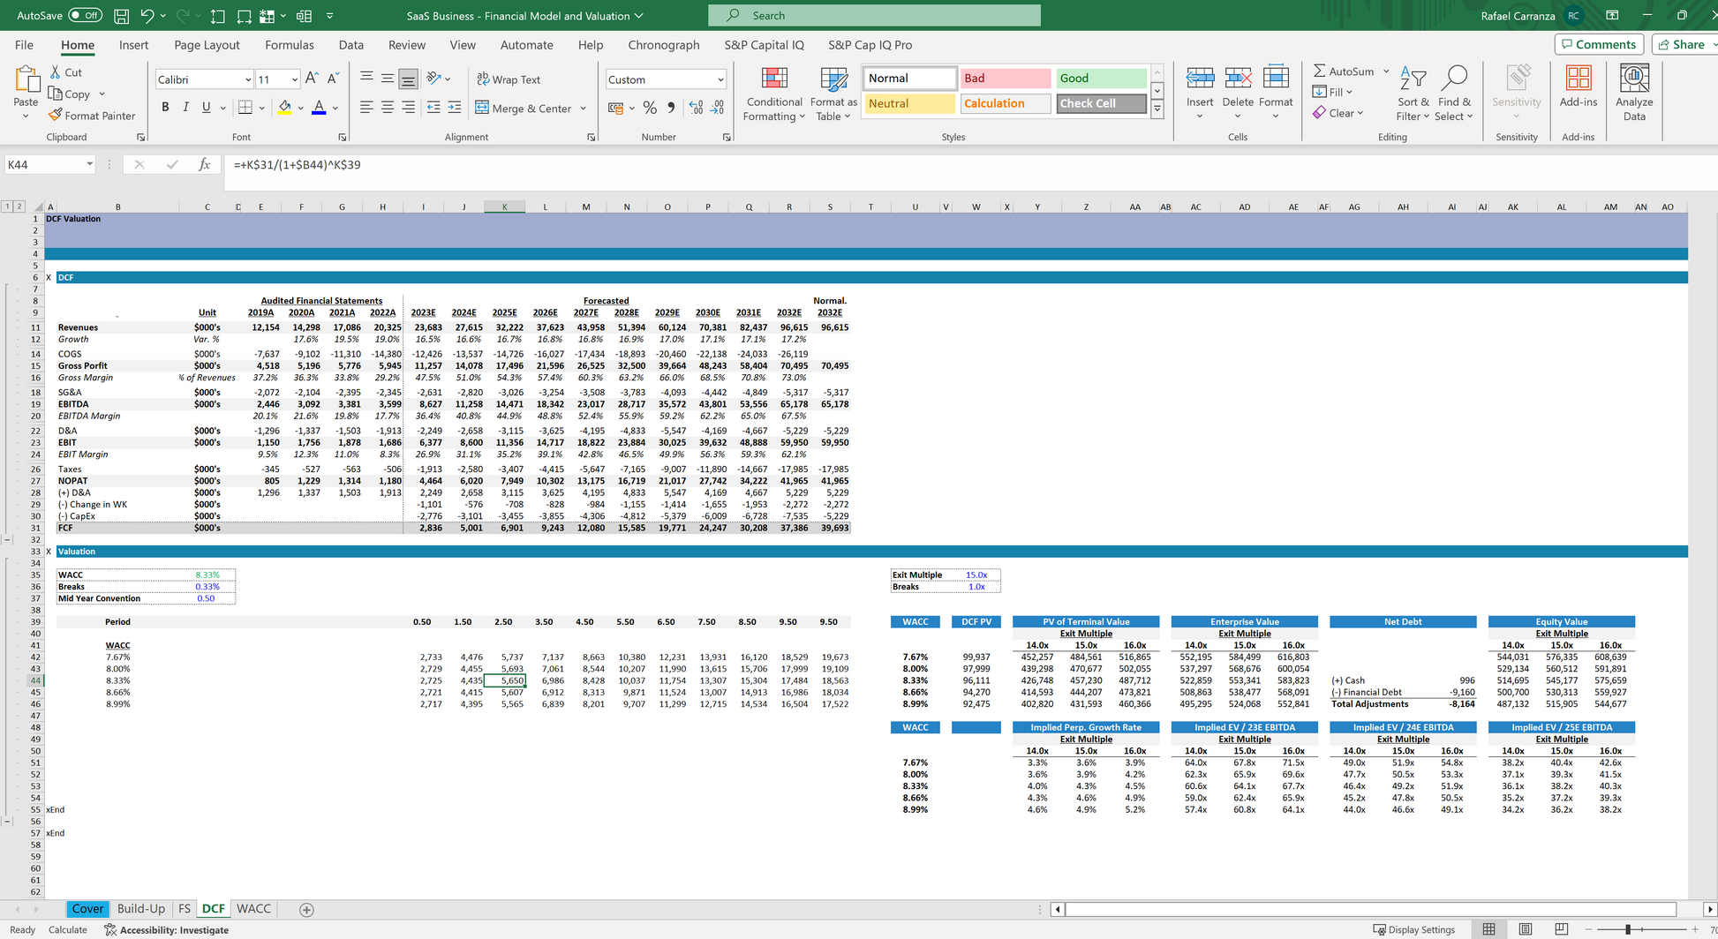Screen dimensions: 1718x939
Task: Toggle the AutoSave switch
Action: pos(85,15)
